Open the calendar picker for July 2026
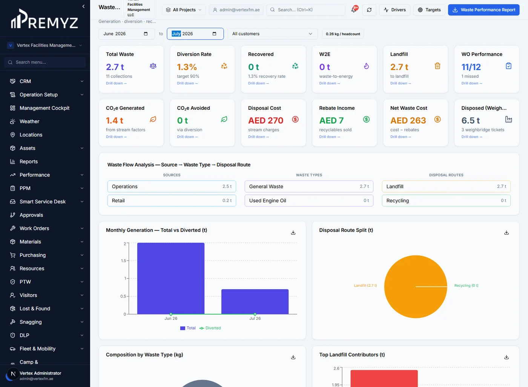 pos(214,34)
